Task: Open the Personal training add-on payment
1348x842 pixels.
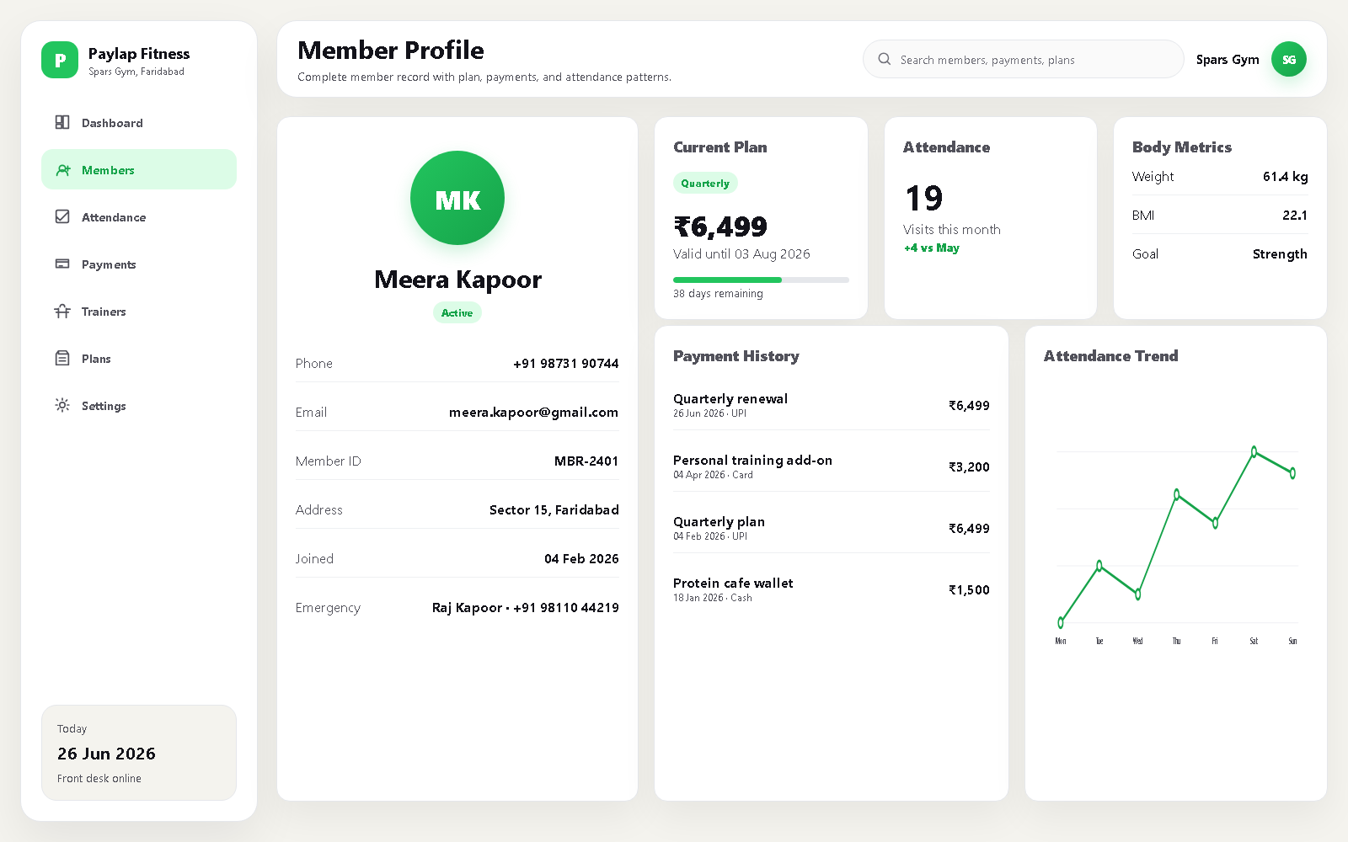Action: tap(832, 466)
